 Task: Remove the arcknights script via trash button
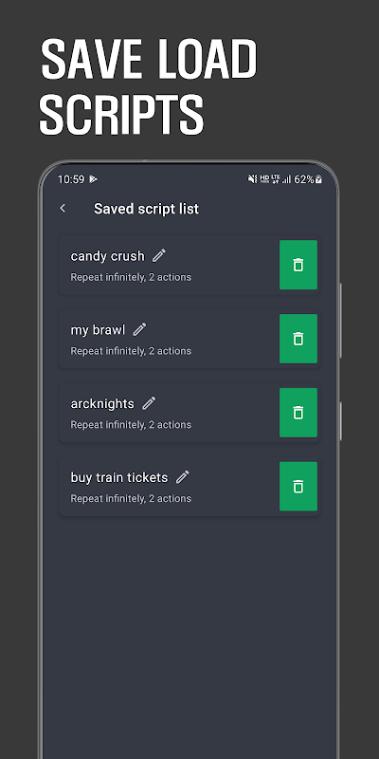[298, 413]
